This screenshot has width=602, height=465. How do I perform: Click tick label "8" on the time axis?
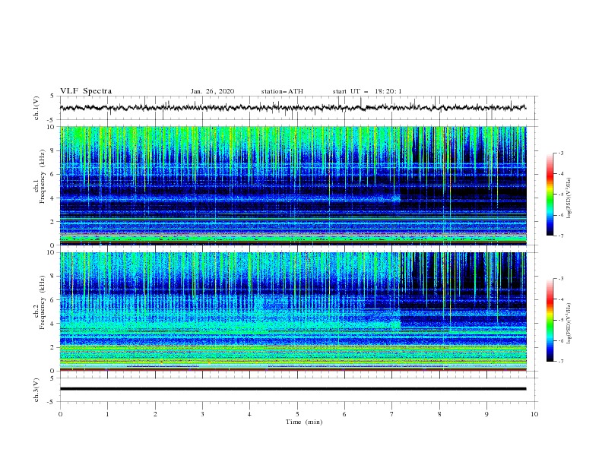[439, 414]
